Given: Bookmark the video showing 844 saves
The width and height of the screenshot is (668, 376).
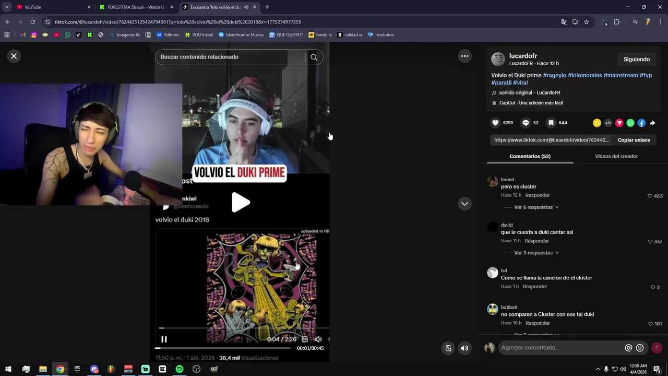Looking at the screenshot, I should coord(551,123).
